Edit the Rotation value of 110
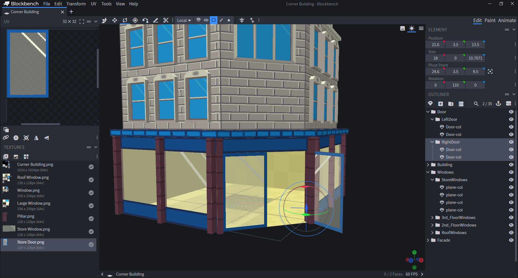This screenshot has height=278, width=518. (455, 85)
